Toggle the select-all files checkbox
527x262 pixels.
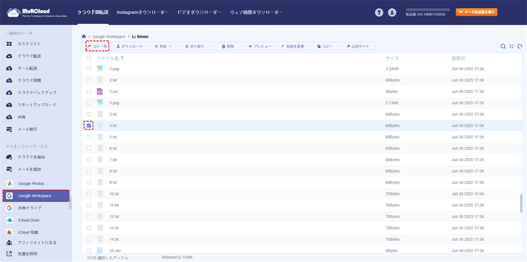(x=89, y=58)
